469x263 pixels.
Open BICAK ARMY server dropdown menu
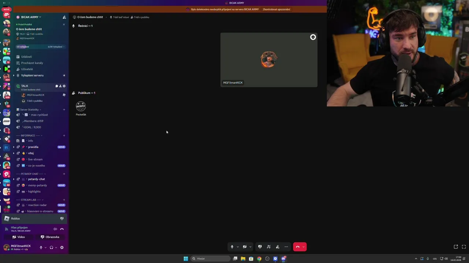[x=31, y=17]
